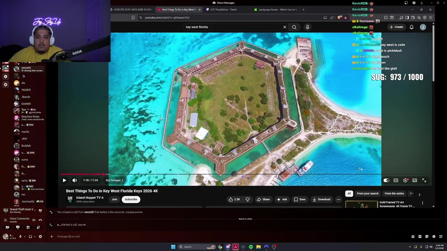Toggle YouTube autoplay switch
The height and width of the screenshot is (251, 447).
point(386,180)
